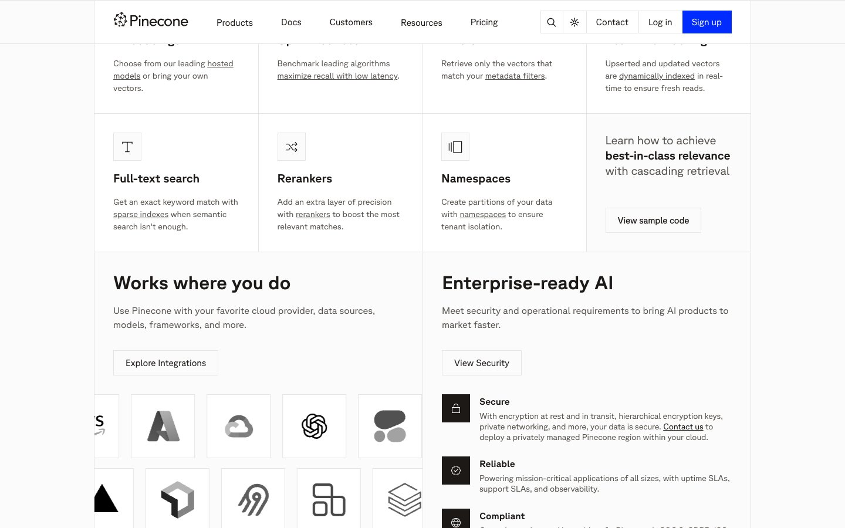The width and height of the screenshot is (845, 528).
Task: Click the Airbyte logo tile
Action: 253,499
